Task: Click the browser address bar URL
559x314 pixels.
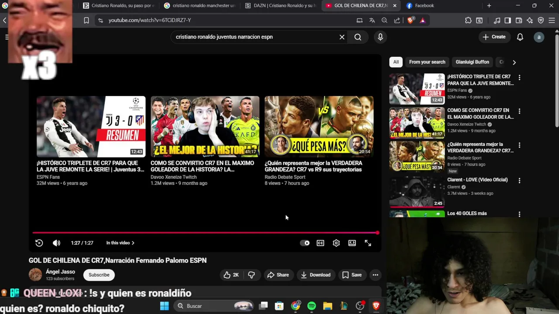Action: click(150, 20)
